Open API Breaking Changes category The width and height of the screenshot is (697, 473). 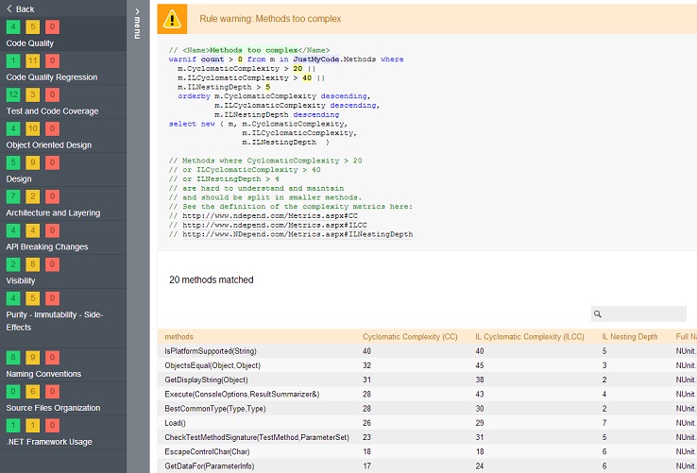(x=46, y=246)
